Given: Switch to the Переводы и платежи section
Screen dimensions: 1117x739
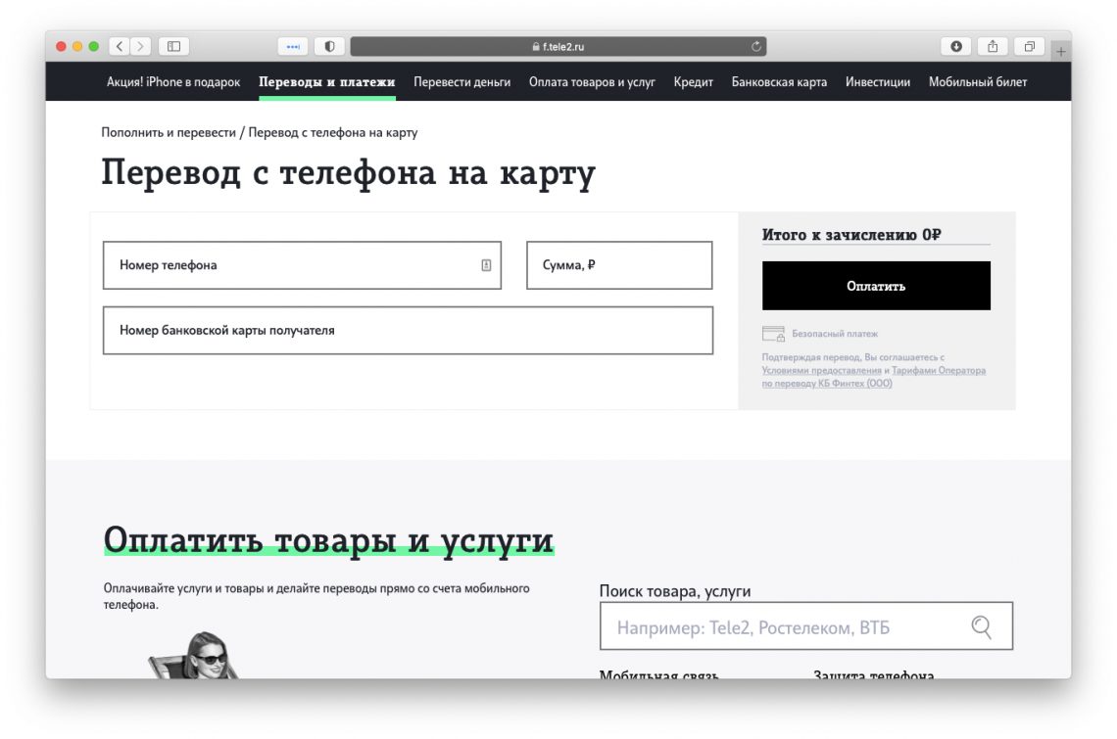Looking at the screenshot, I should (325, 82).
